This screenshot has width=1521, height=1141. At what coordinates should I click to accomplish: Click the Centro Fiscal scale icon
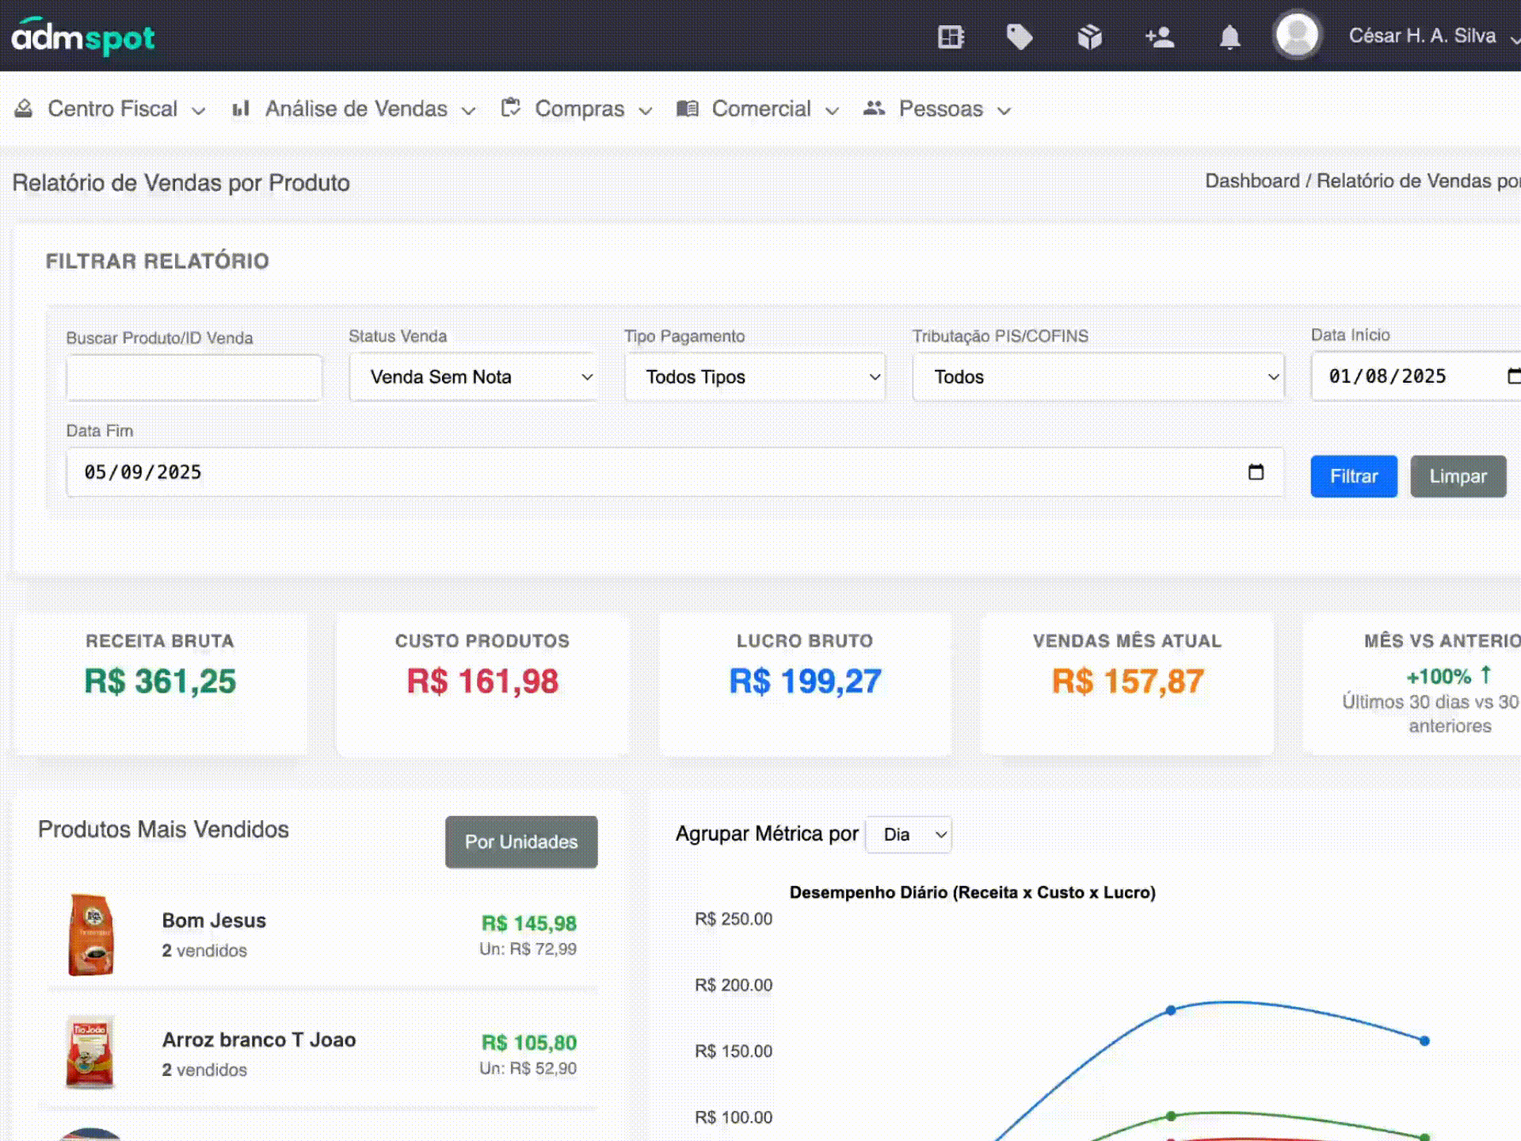[24, 109]
